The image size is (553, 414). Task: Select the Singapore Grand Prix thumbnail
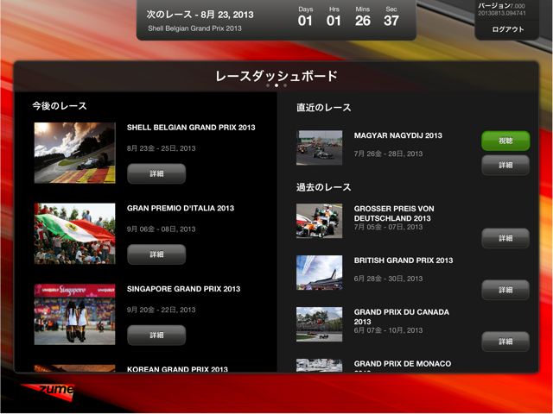75,314
